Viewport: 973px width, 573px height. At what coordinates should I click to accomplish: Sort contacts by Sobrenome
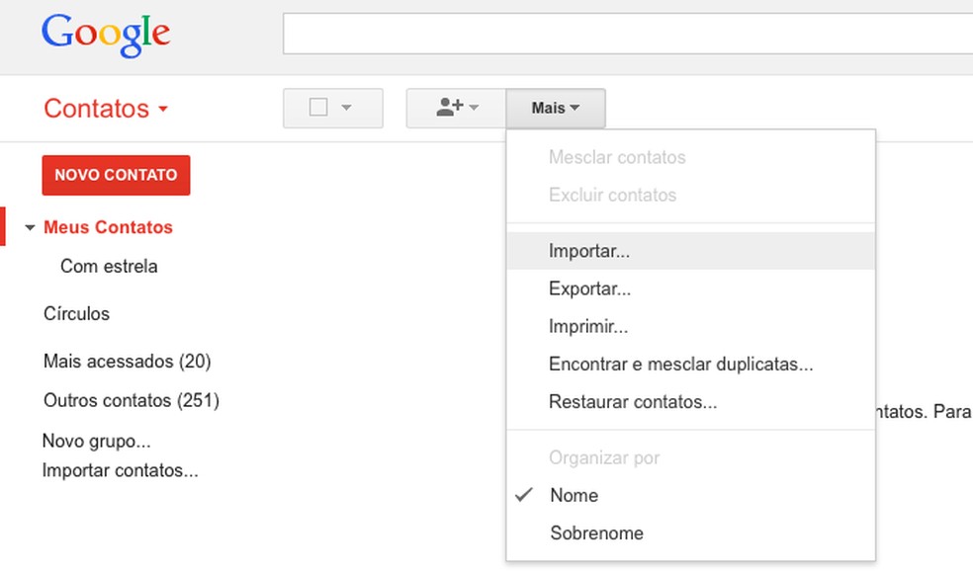point(596,532)
